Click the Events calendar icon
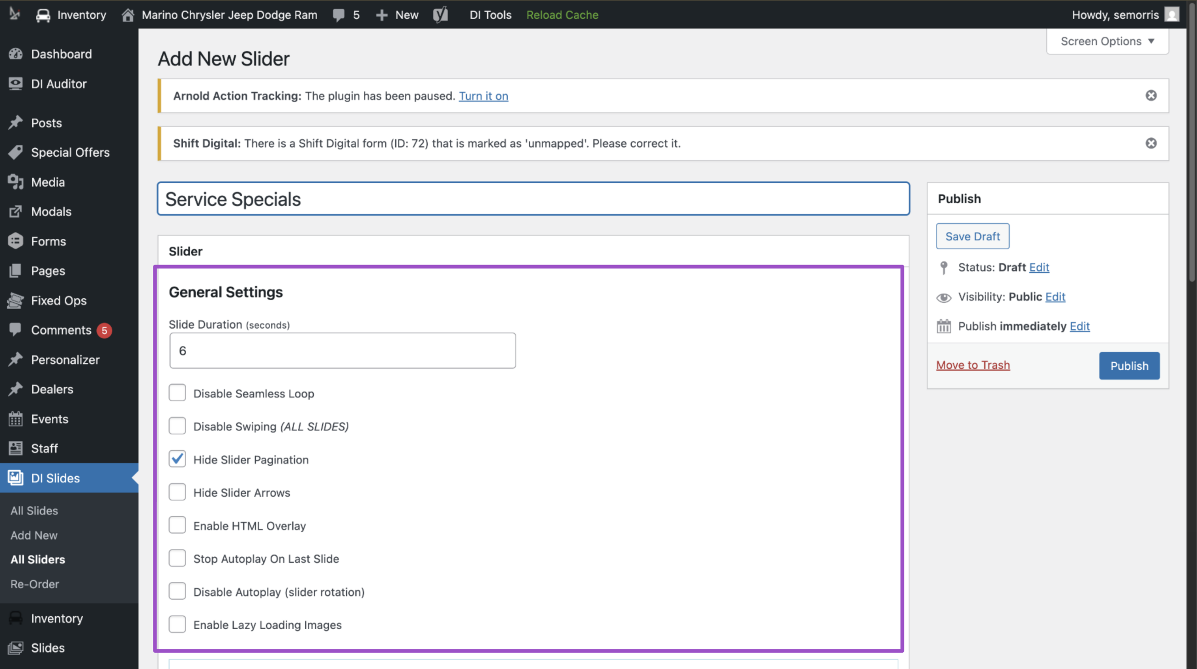 15,418
